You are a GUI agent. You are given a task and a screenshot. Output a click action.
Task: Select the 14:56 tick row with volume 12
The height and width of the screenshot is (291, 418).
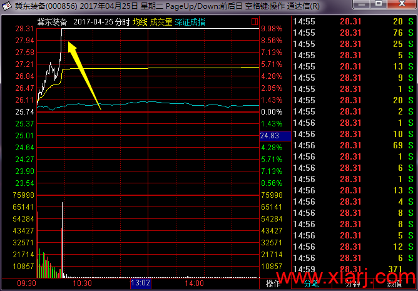point(353,247)
